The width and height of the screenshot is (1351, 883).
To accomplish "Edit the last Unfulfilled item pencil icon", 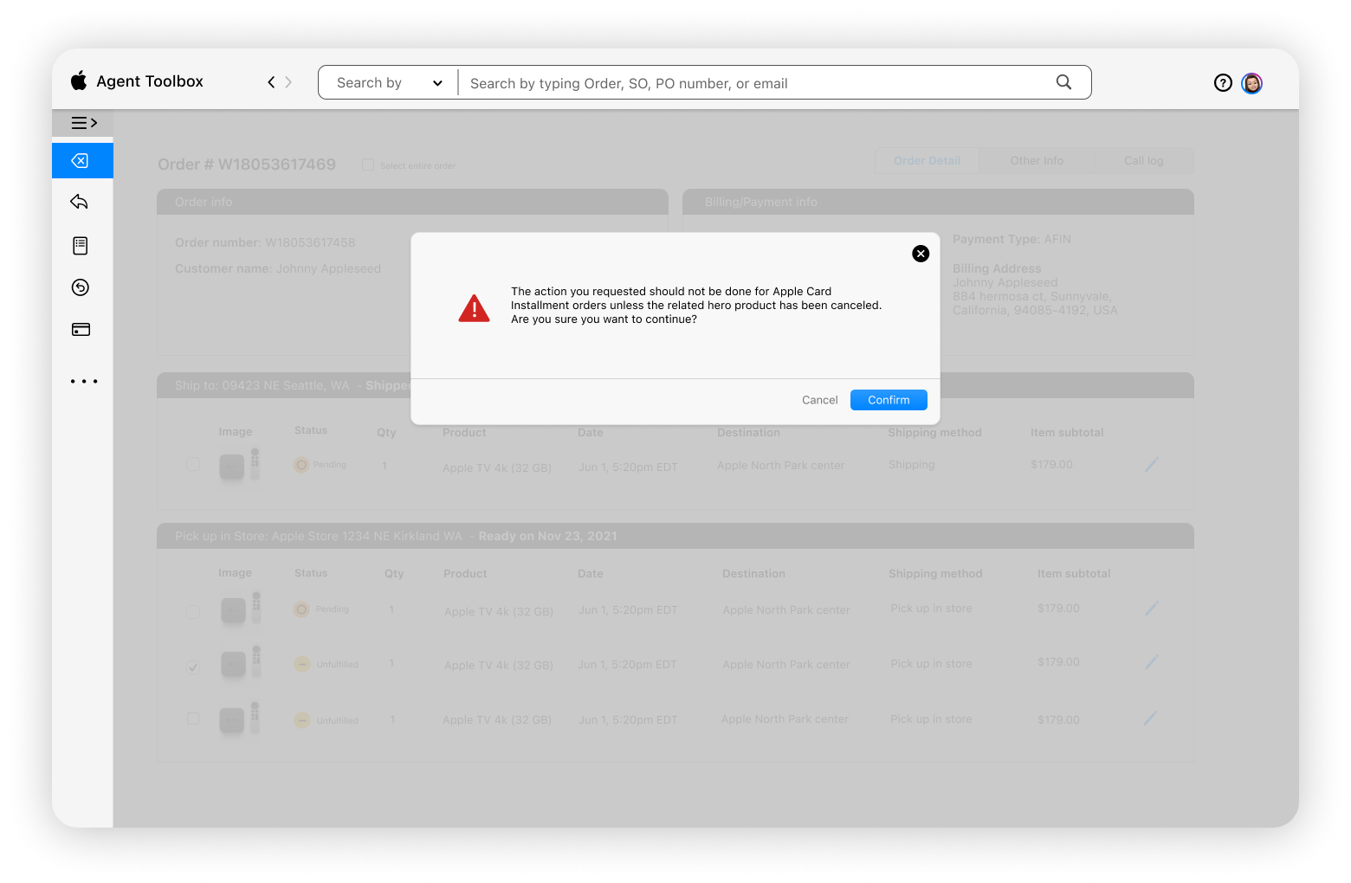I will pos(1150,719).
